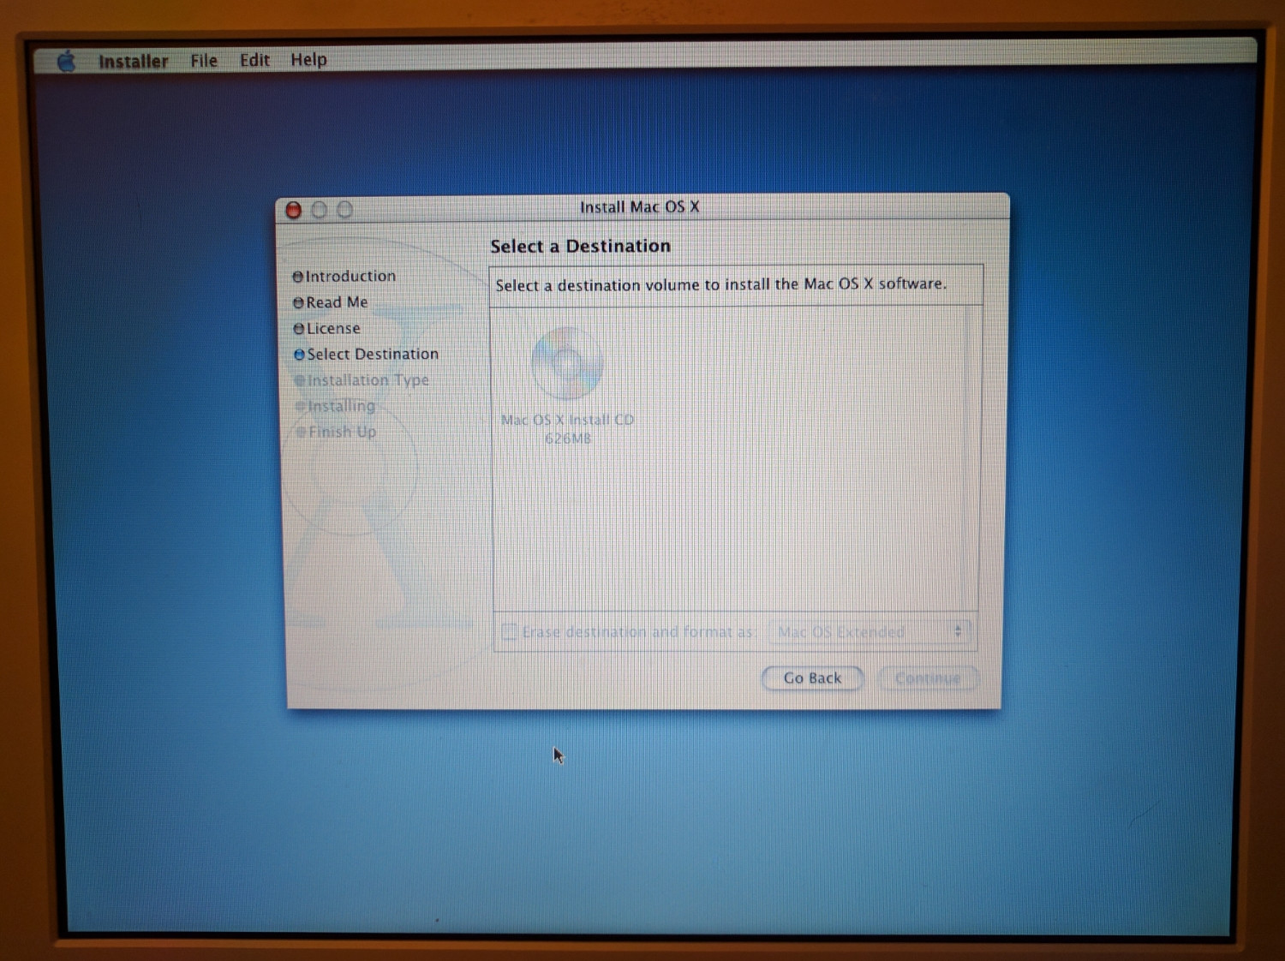Click the Read Me step
The height and width of the screenshot is (961, 1285).
[x=330, y=302]
